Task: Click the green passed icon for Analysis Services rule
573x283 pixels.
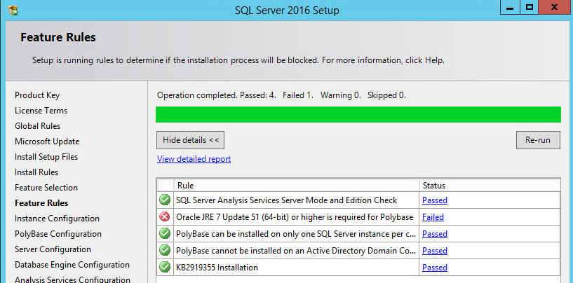Action: [165, 200]
